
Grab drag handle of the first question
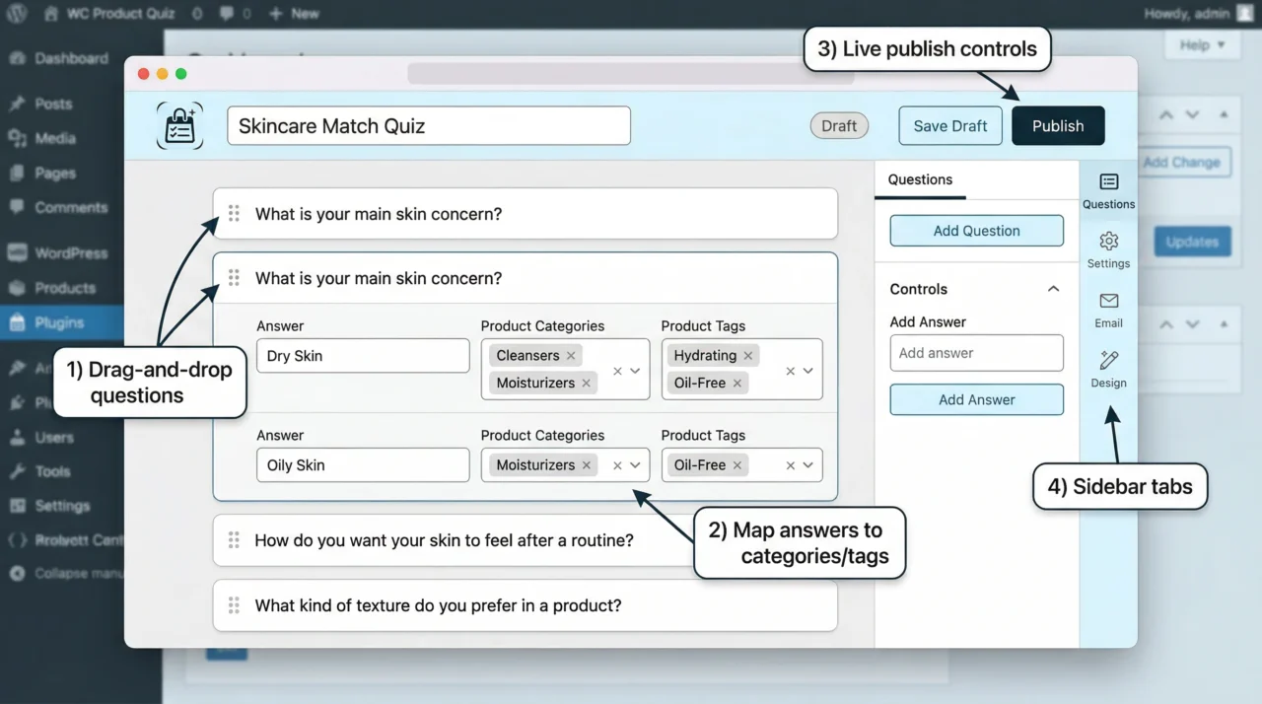pyautogui.click(x=234, y=214)
